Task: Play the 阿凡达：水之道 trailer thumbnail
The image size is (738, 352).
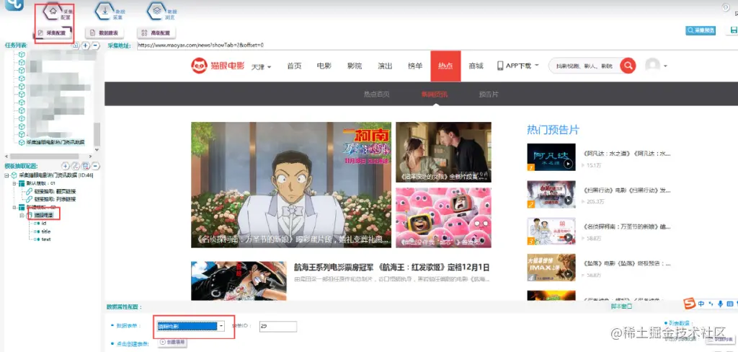Action: pyautogui.click(x=551, y=157)
